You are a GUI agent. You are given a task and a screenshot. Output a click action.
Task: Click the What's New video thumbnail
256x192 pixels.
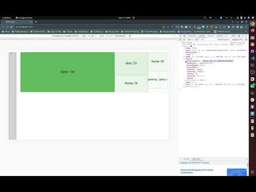[237, 172]
